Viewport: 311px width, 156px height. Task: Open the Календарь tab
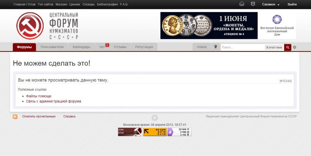pos(82,47)
